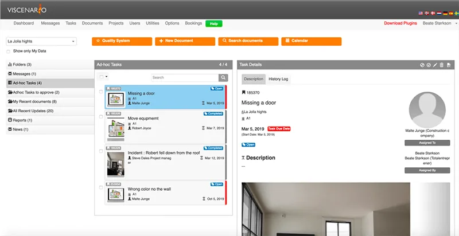Click the Quality System button
Screen dimensions: 459x236
(122, 41)
